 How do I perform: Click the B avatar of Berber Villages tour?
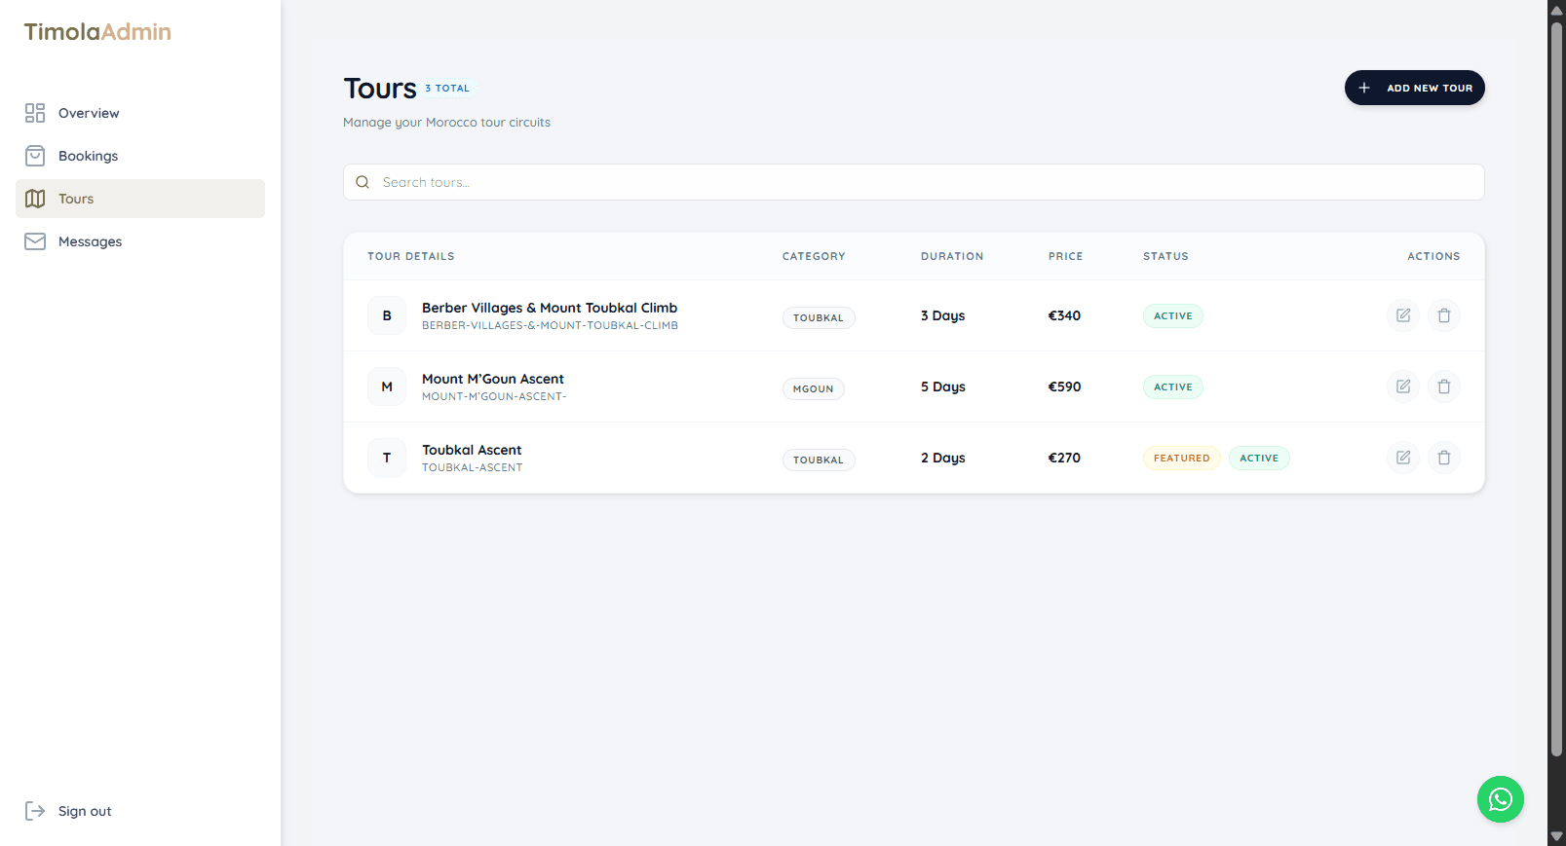click(387, 315)
